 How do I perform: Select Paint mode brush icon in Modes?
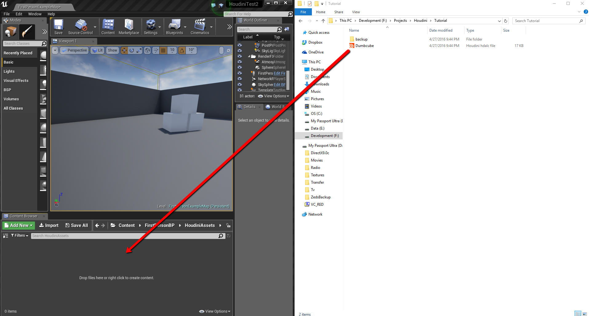click(27, 32)
